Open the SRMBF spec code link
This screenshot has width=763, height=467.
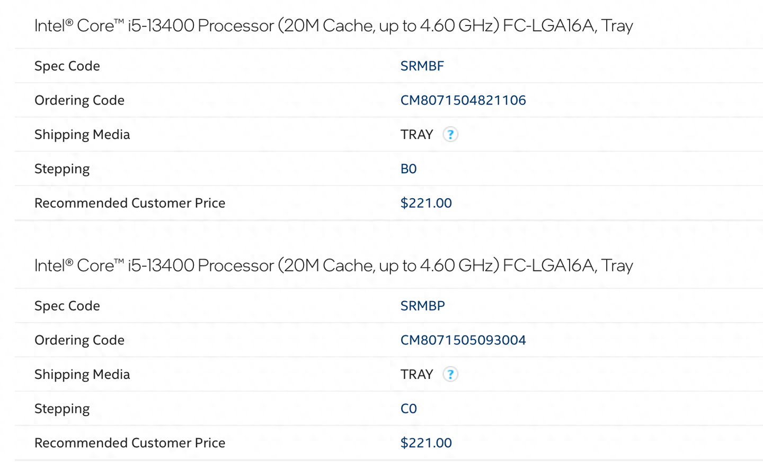[x=422, y=66]
